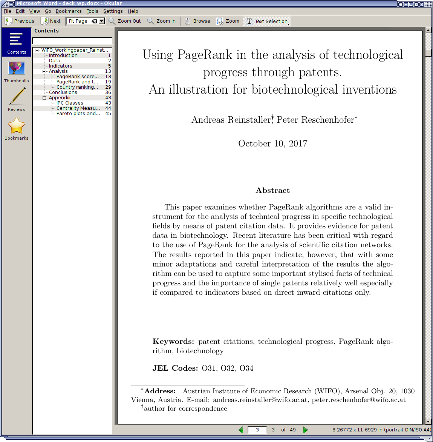Activate the Browse mouse tool
The height and width of the screenshot is (442, 433).
(197, 21)
